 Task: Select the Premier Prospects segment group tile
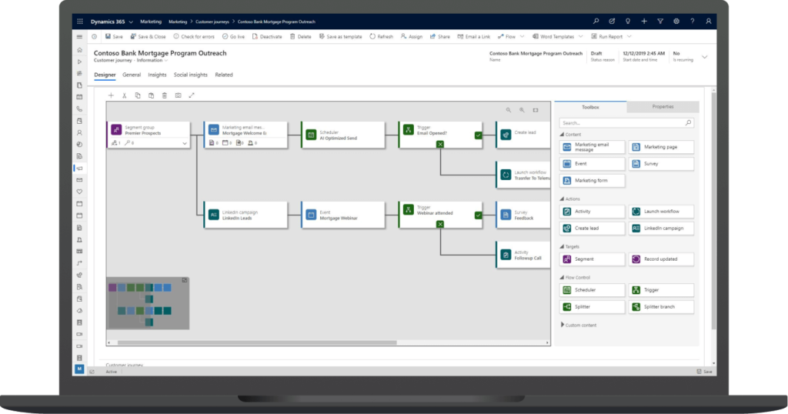pos(149,135)
